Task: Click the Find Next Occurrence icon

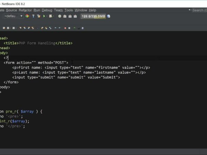Action: tap(29, 28)
